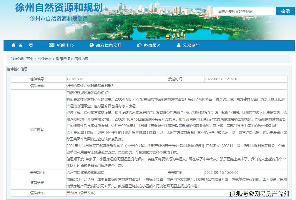The image size is (296, 200).
Task: Click the 信件标题 label cell
Action: click(39, 86)
